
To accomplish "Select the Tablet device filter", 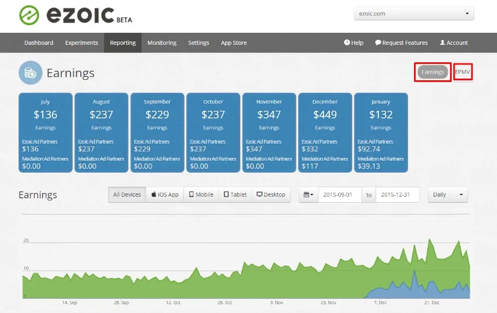I will click(235, 194).
